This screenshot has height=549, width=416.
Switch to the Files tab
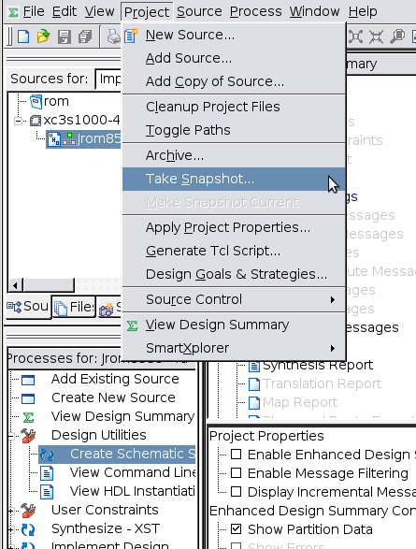tap(74, 308)
